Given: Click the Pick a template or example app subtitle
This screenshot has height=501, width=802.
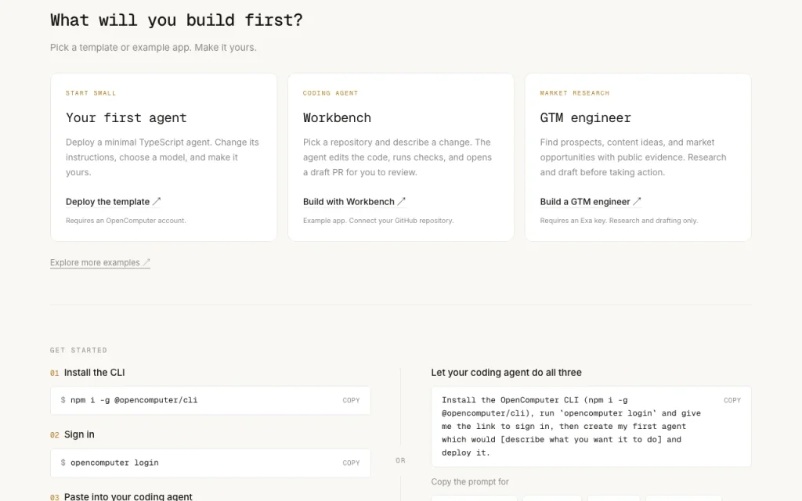Looking at the screenshot, I should (x=154, y=48).
